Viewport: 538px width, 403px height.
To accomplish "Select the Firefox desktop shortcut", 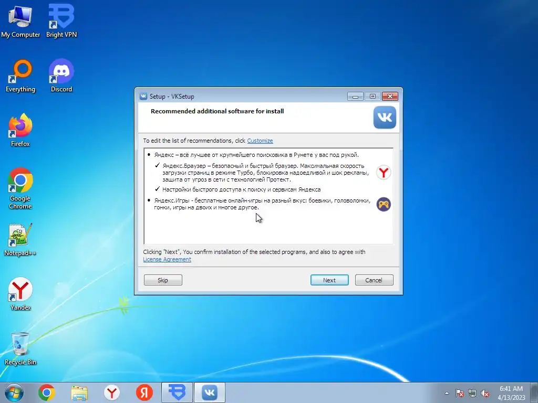I will [20, 130].
